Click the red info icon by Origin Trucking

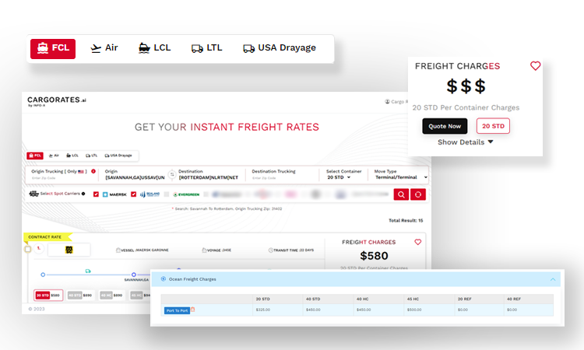93,171
